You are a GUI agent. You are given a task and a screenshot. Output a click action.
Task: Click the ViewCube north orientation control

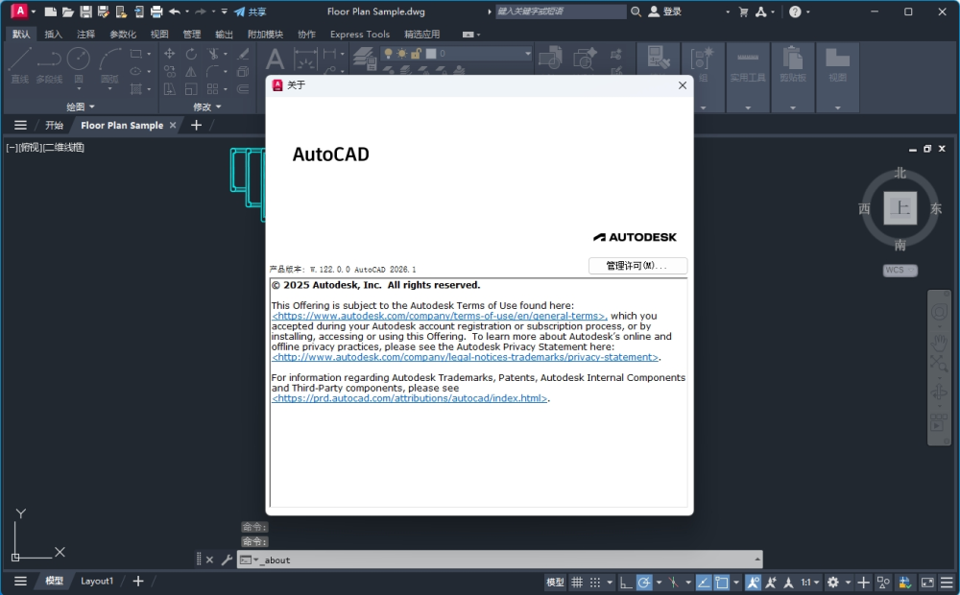tap(899, 174)
